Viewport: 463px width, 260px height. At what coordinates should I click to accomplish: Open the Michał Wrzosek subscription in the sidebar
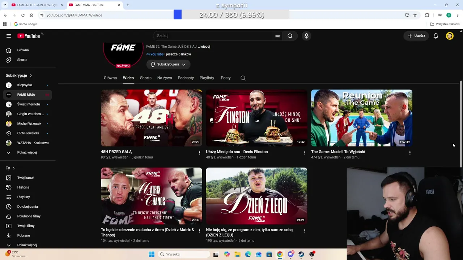27,123
